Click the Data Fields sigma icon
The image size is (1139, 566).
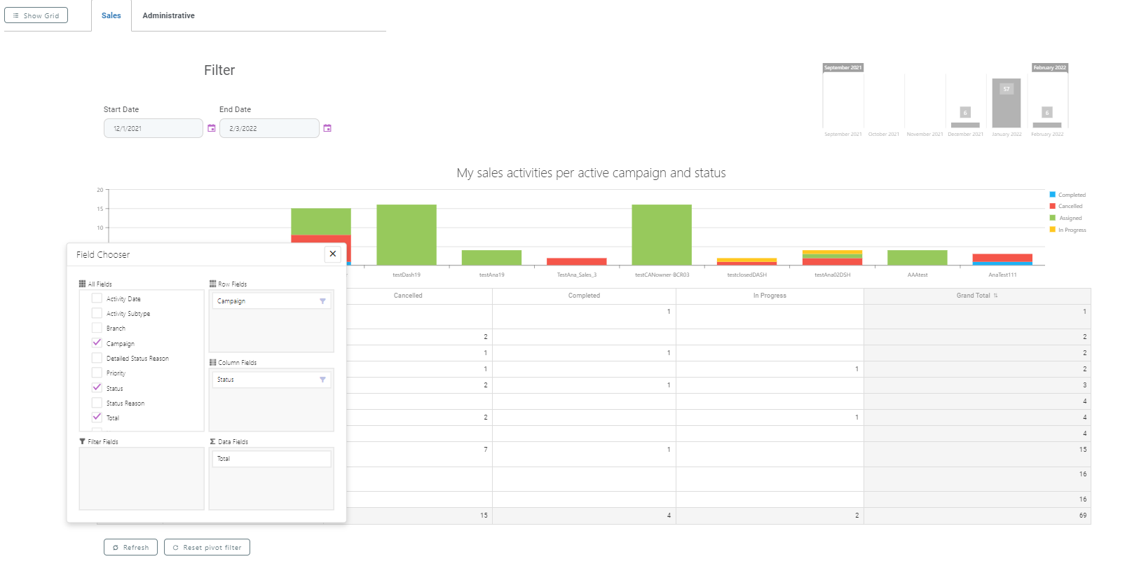[x=212, y=442]
